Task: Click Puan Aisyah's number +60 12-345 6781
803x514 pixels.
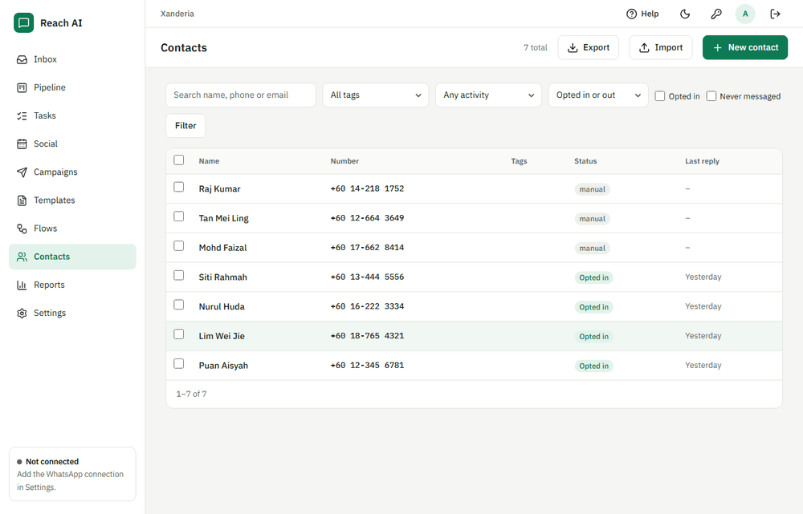Action: pyautogui.click(x=367, y=365)
